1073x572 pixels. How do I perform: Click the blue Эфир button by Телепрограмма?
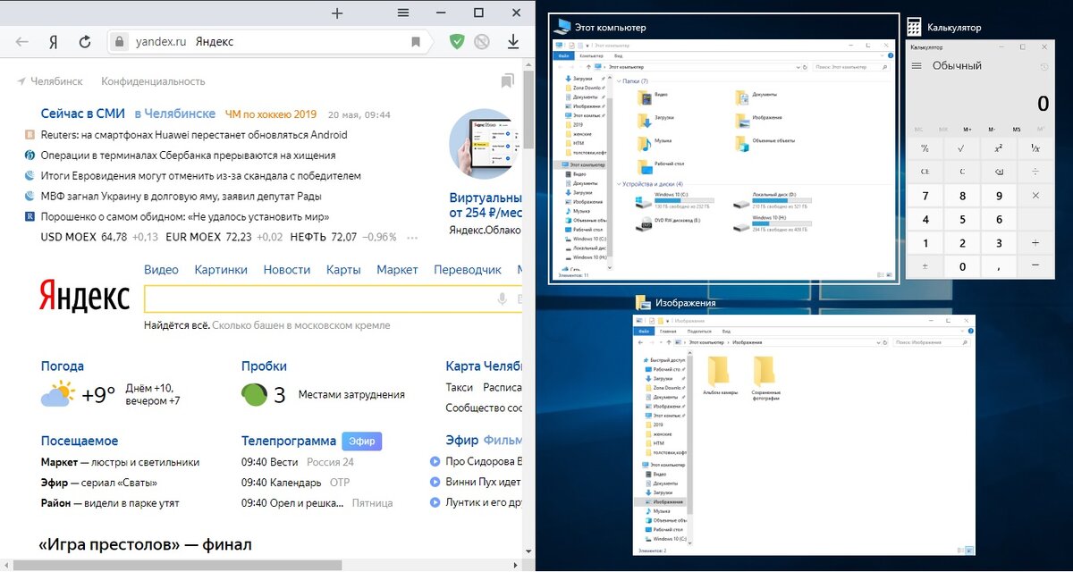click(x=362, y=441)
